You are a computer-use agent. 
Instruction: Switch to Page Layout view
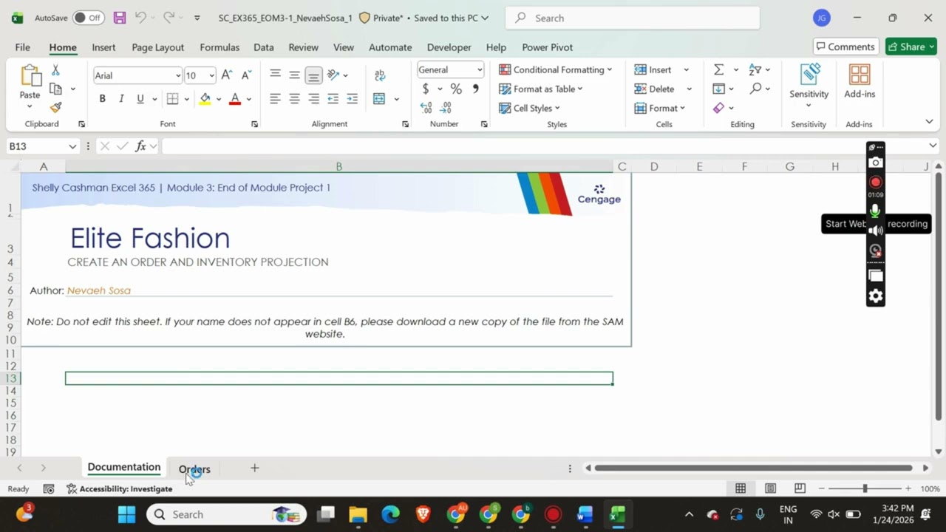click(770, 488)
